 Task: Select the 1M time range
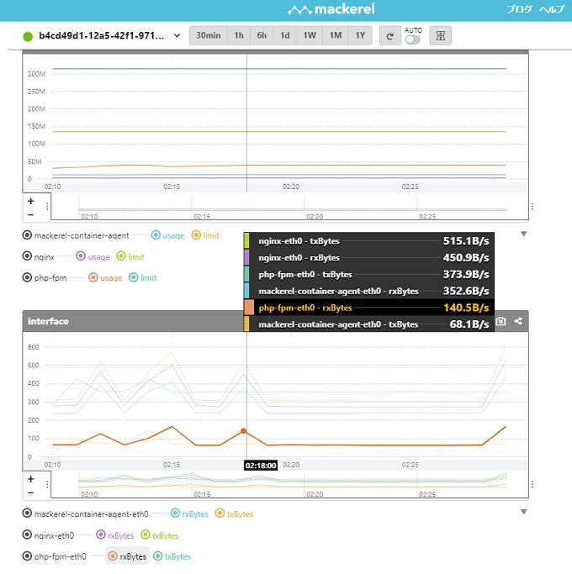(336, 35)
